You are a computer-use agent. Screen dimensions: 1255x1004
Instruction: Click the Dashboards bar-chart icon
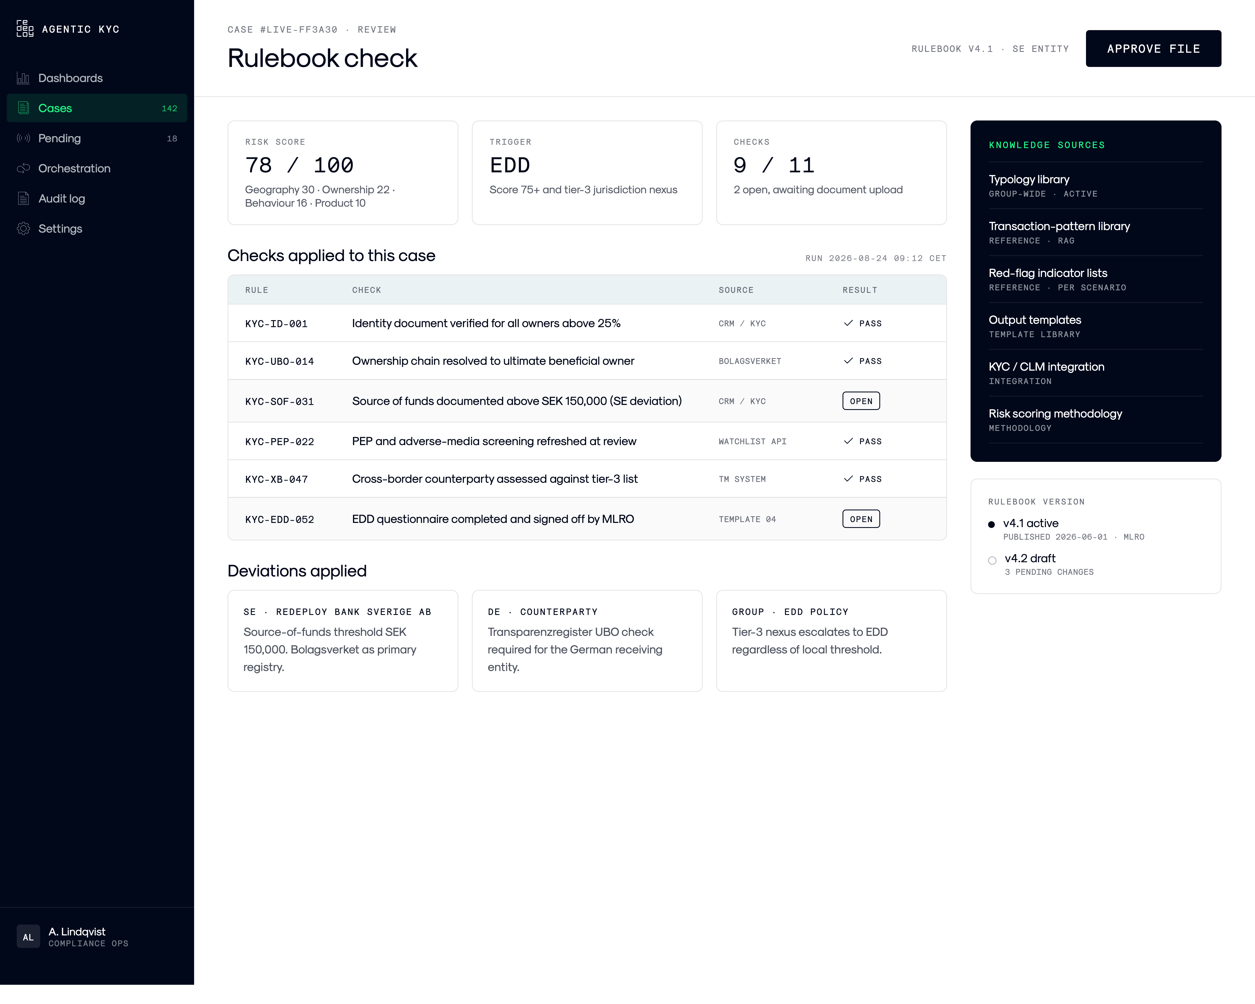(x=23, y=78)
